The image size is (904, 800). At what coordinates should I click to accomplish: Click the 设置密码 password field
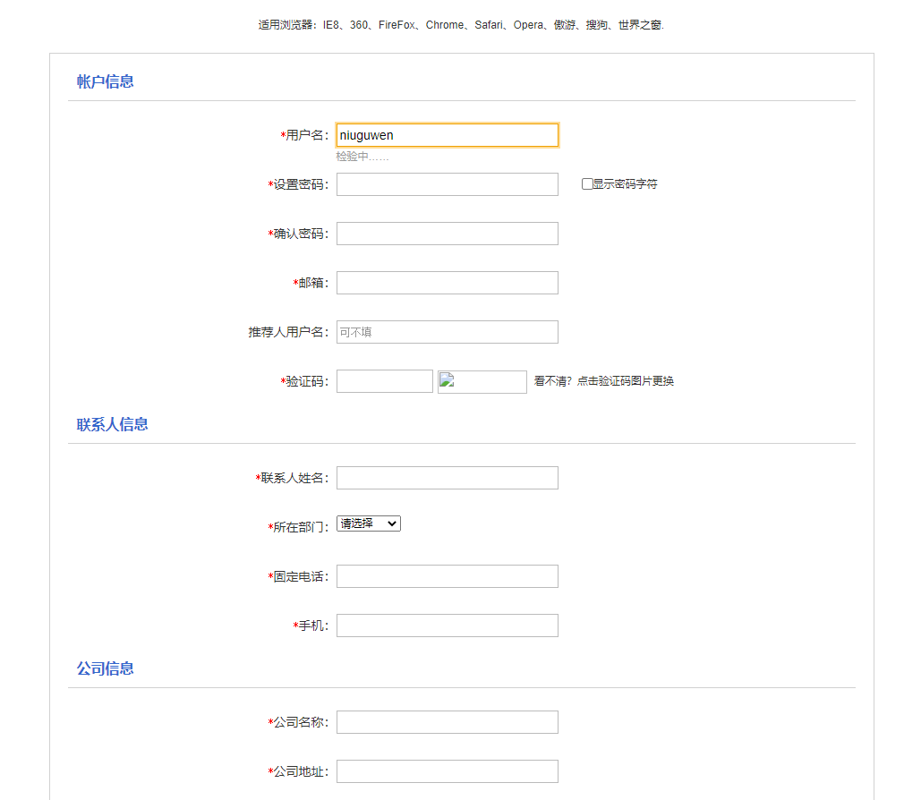pyautogui.click(x=447, y=183)
